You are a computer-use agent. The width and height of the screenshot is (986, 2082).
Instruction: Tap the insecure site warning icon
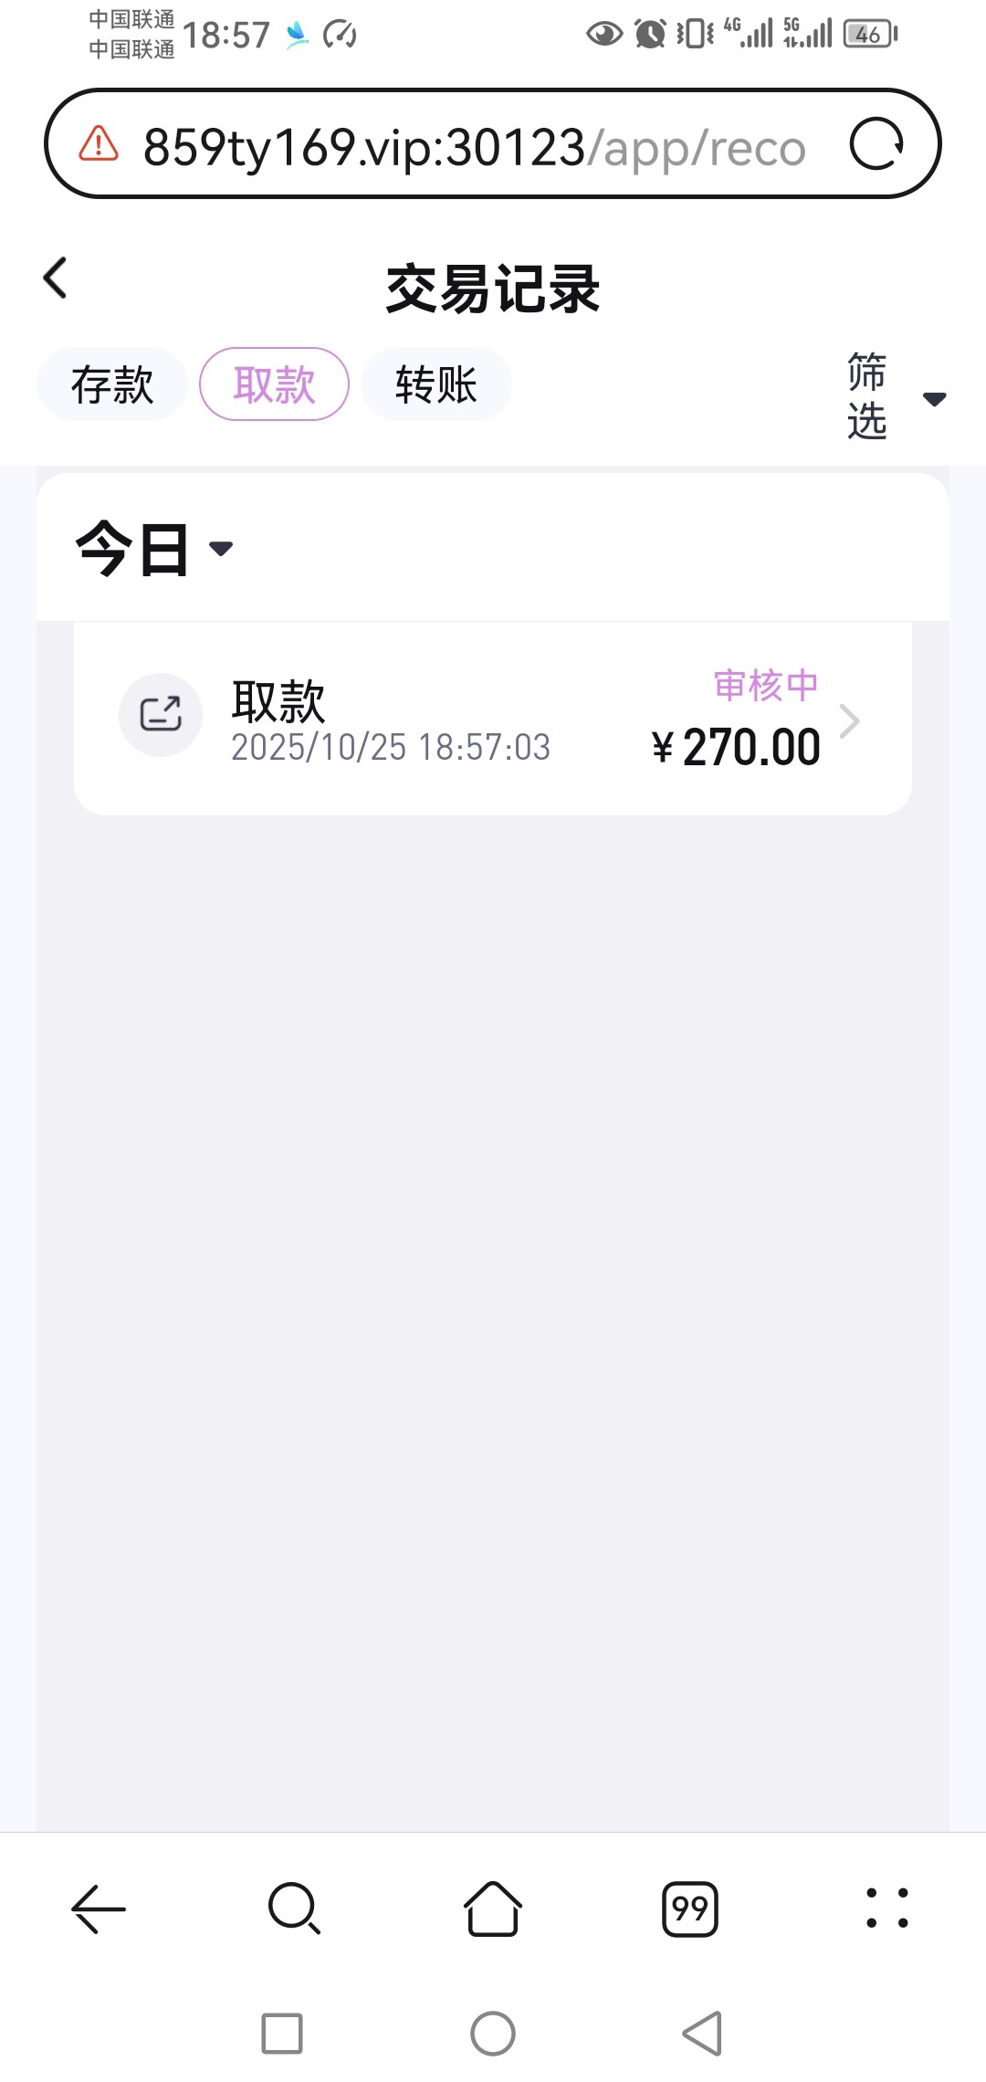(x=99, y=144)
